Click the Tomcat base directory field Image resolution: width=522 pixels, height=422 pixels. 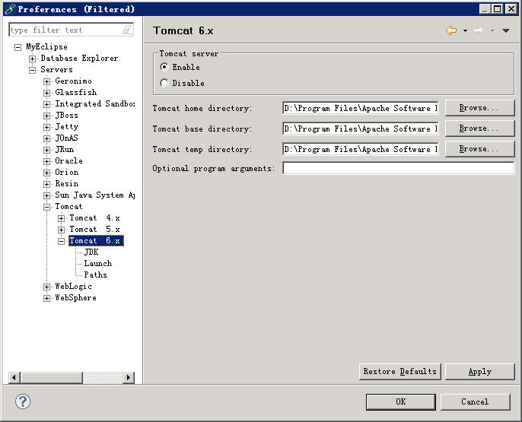[361, 129]
